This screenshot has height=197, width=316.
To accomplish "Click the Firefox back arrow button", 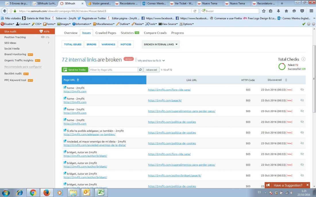I will click(x=5, y=11).
